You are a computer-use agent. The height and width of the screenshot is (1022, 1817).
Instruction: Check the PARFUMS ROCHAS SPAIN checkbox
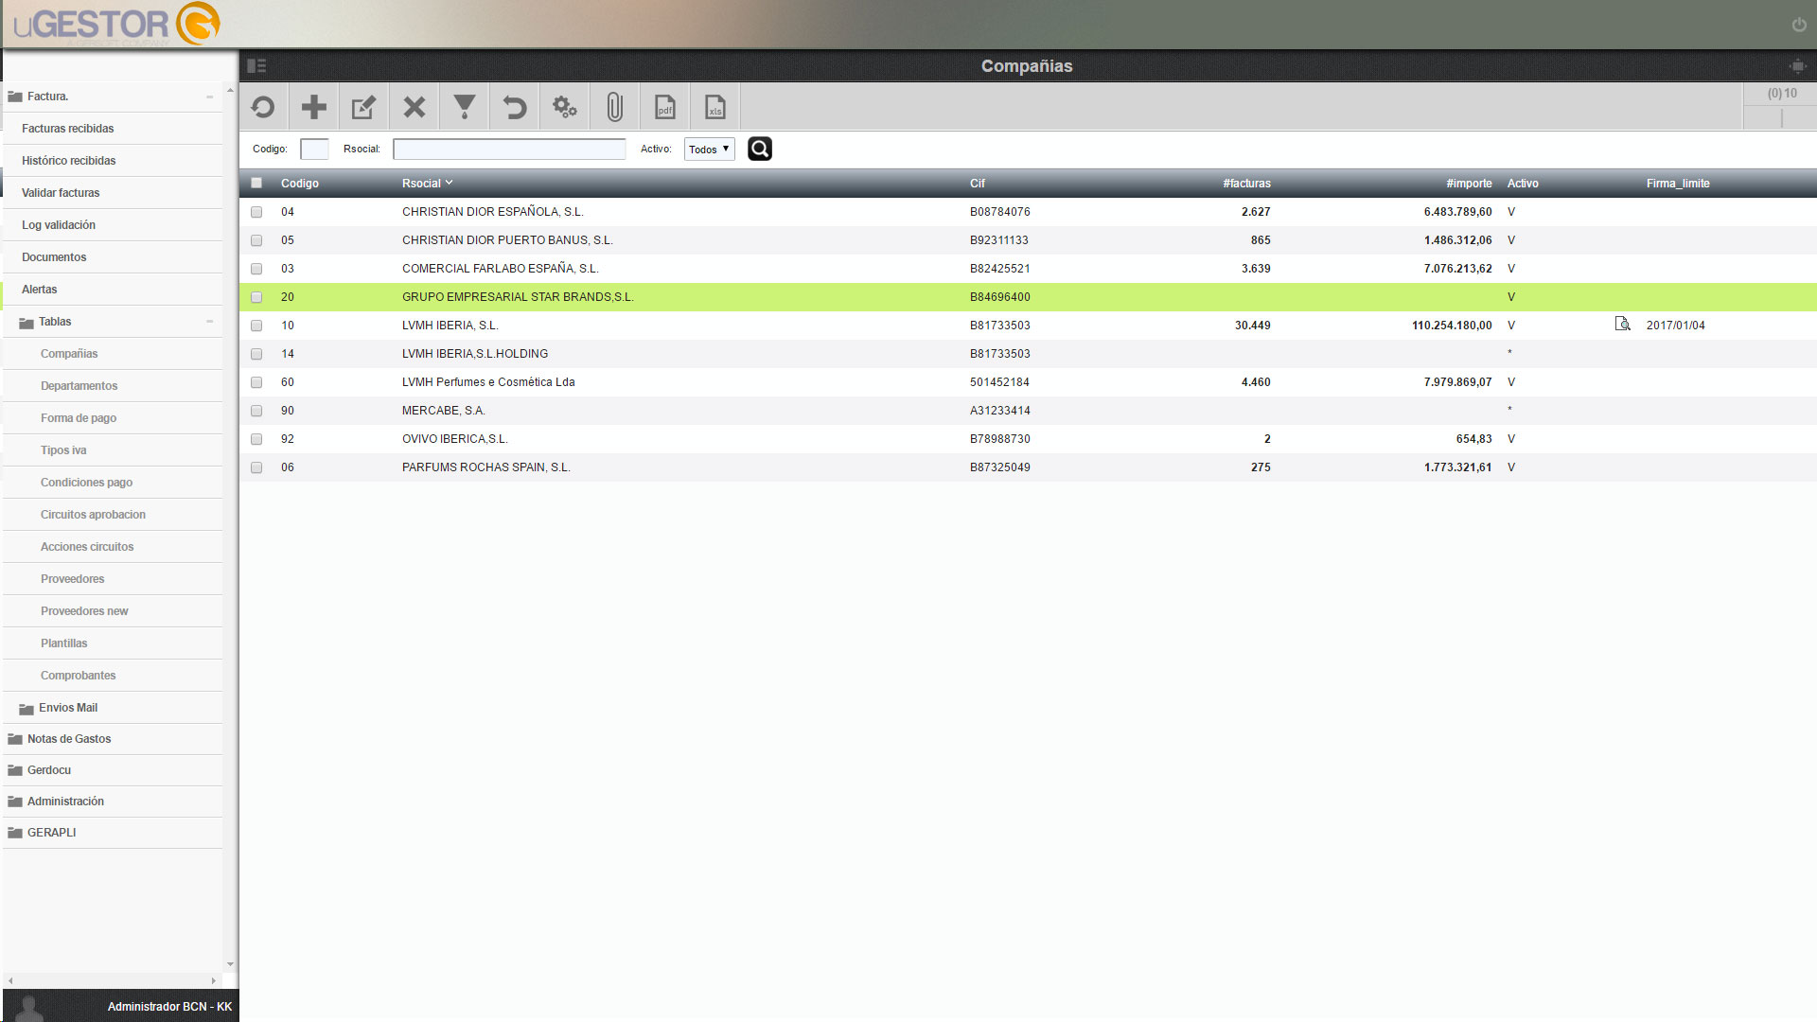coord(256,467)
